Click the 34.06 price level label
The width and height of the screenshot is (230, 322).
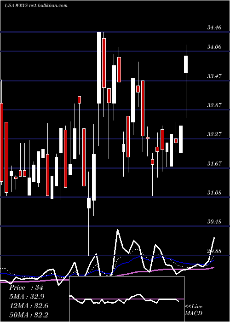coord(214,47)
